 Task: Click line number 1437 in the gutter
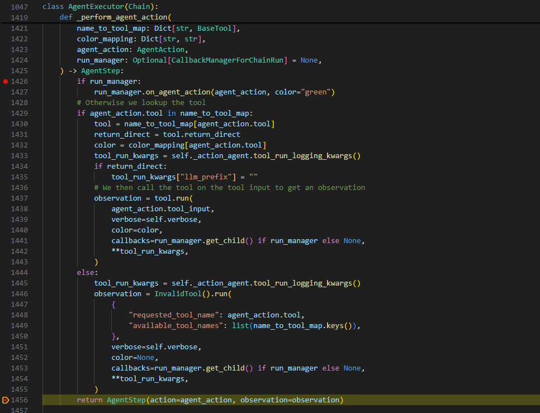[19, 198]
